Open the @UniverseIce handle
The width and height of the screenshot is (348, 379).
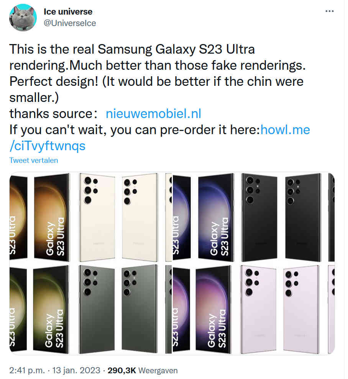pos(70,23)
